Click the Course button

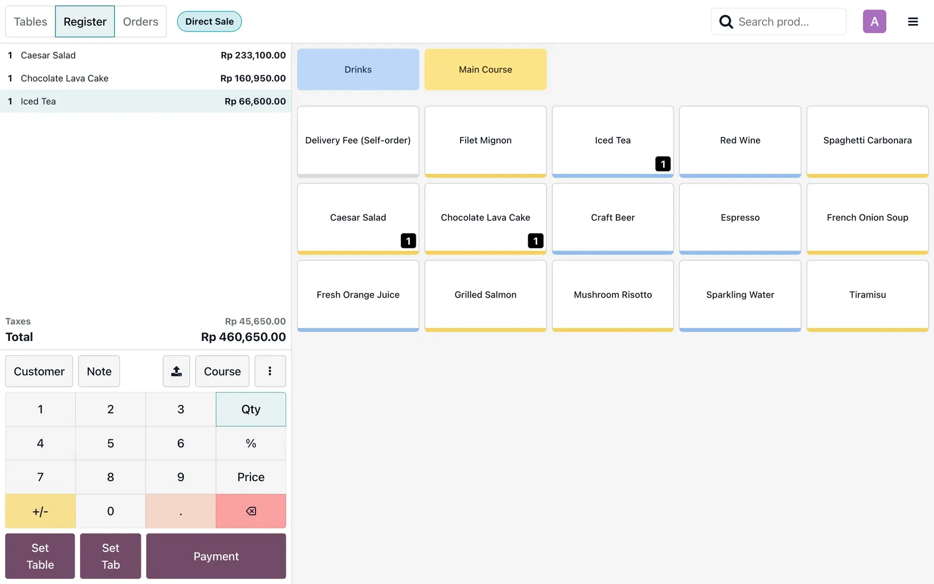click(222, 371)
